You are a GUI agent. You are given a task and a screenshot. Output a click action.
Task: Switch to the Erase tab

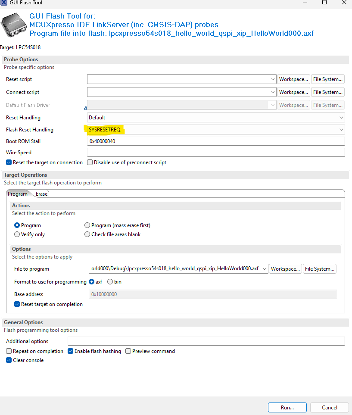(x=41, y=194)
